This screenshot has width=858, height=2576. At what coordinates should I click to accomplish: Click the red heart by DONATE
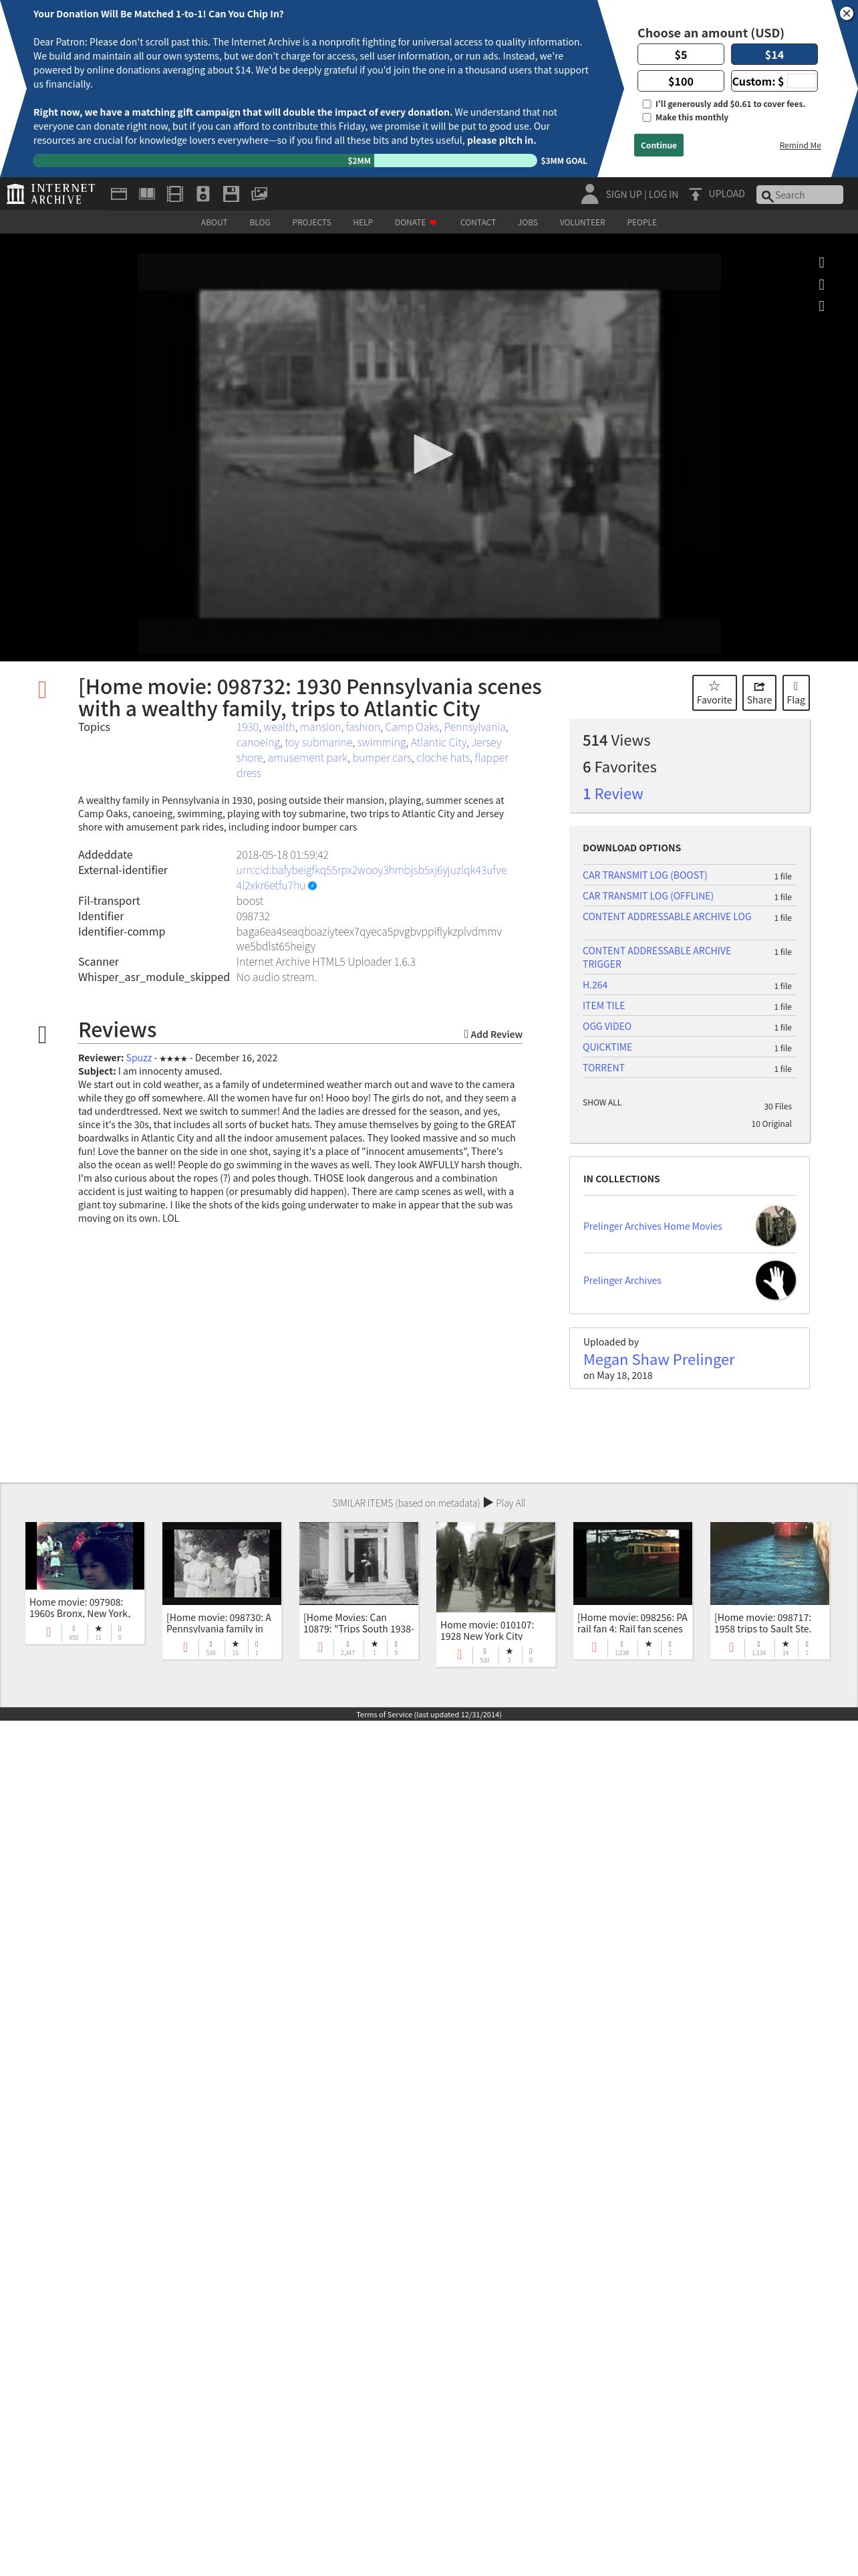tap(434, 223)
